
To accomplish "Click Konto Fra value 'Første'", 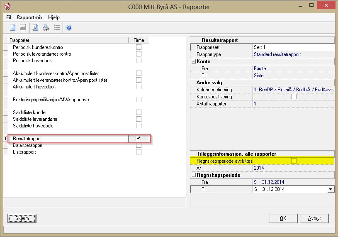I will (x=260, y=68).
